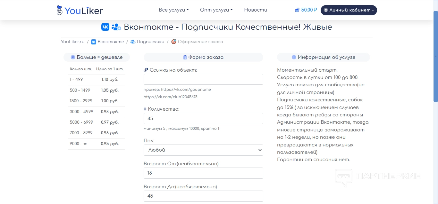
Task: Click the coins balance icon
Action: tap(297, 10)
